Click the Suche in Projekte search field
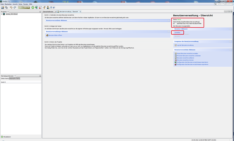 [x=225, y=4]
